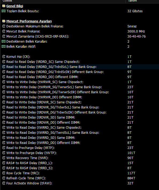Click the clock icon for tRDWR_SC row
This screenshot has height=190, width=159.
pyautogui.click(x=4, y=102)
